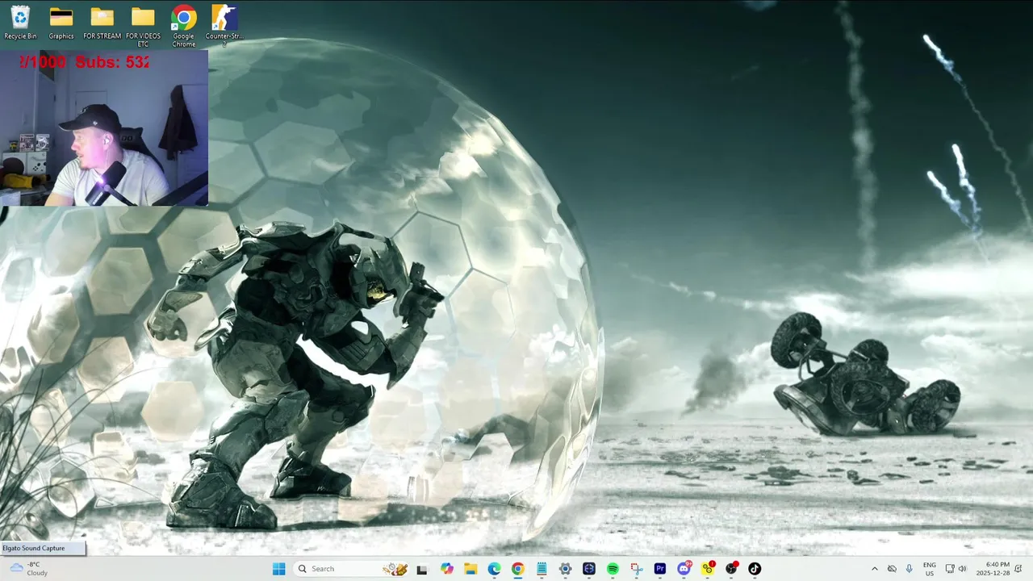Open Spotify from the taskbar
Screen dimensions: 1033x581
coord(613,569)
